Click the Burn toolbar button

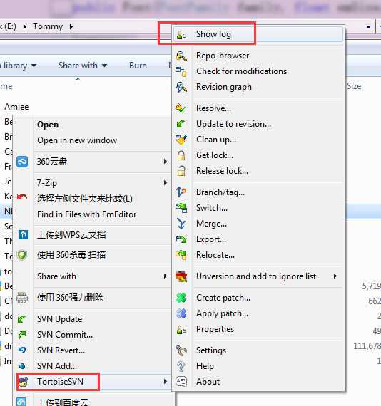pyautogui.click(x=138, y=66)
